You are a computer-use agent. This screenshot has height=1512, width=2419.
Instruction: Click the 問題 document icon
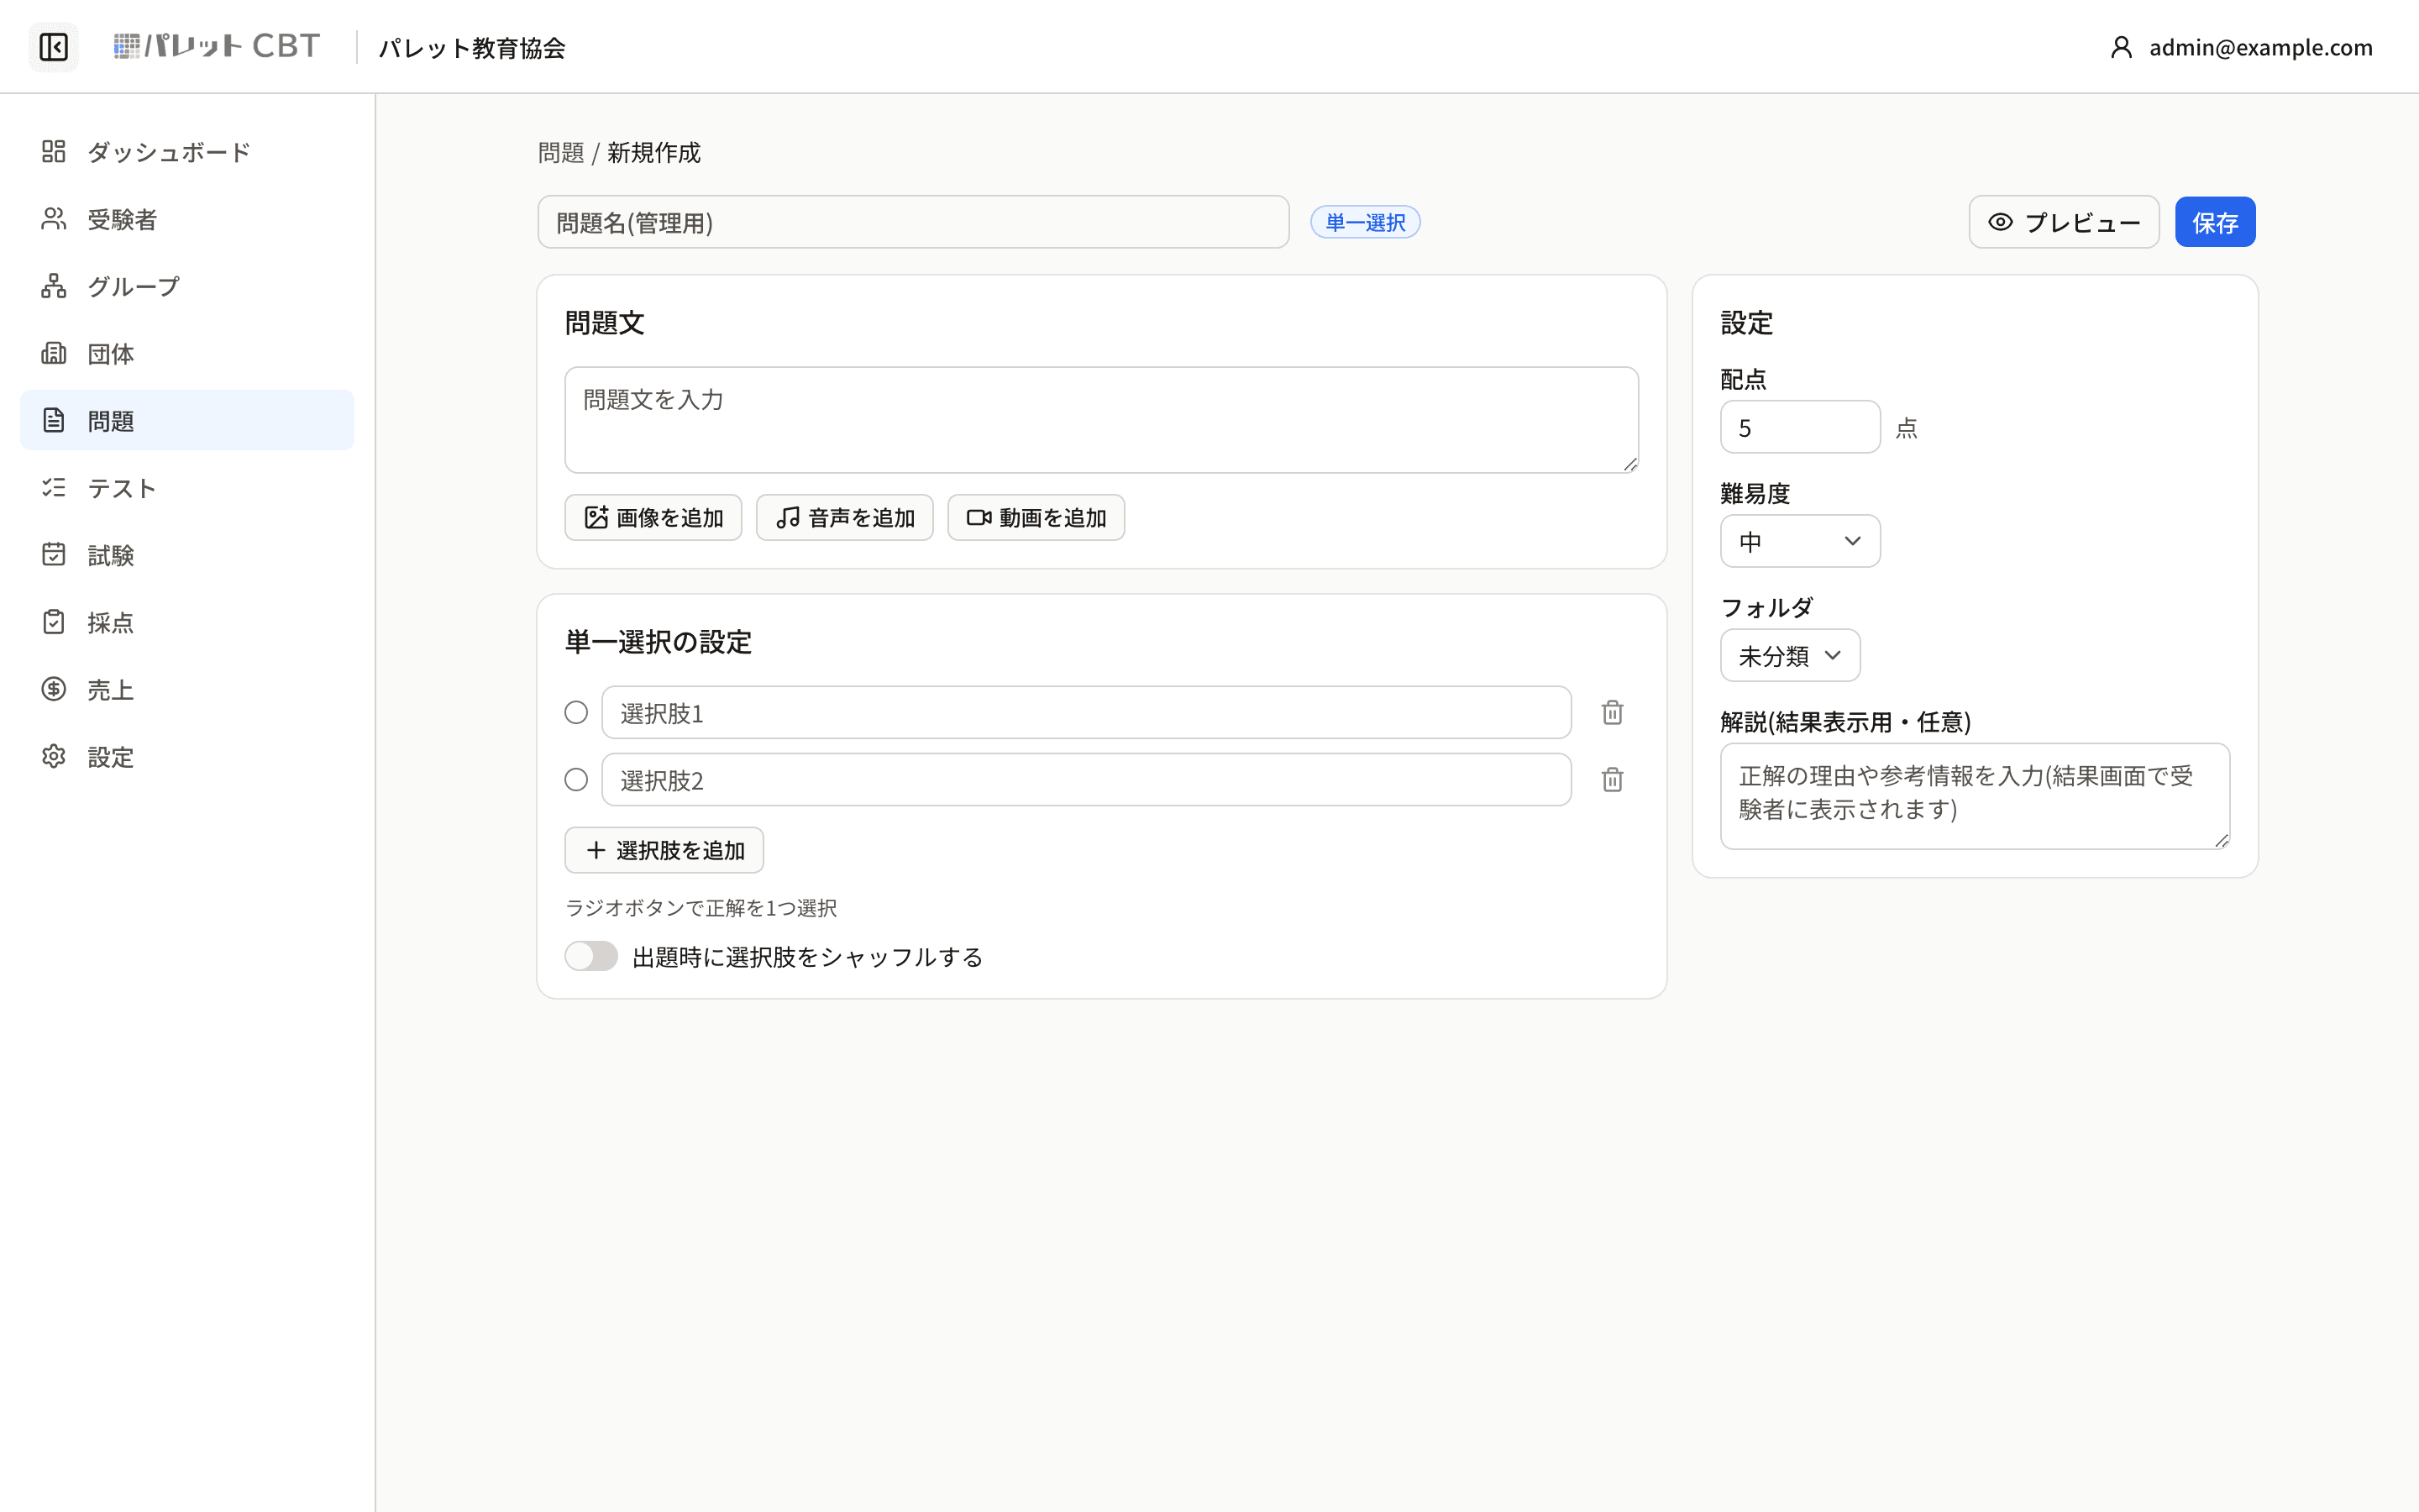(x=54, y=420)
